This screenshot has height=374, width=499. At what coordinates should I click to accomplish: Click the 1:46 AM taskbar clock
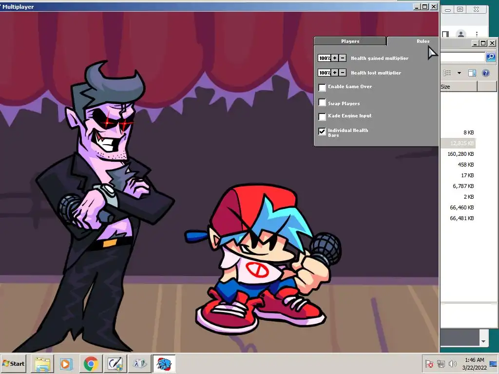point(474,363)
